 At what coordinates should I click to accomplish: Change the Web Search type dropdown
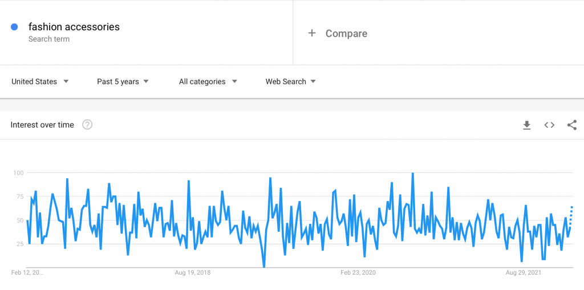click(x=290, y=82)
